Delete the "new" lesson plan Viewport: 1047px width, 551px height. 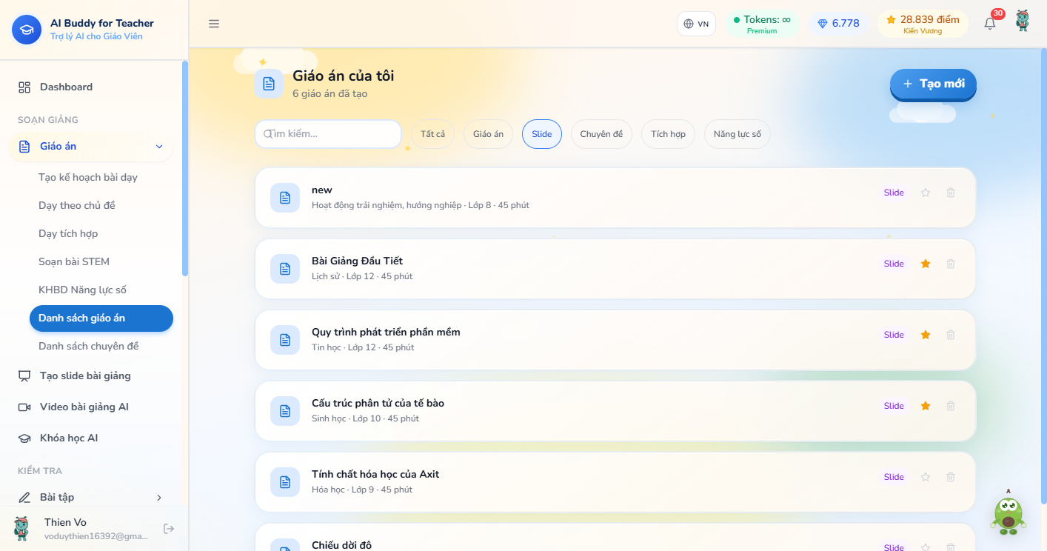click(x=951, y=193)
